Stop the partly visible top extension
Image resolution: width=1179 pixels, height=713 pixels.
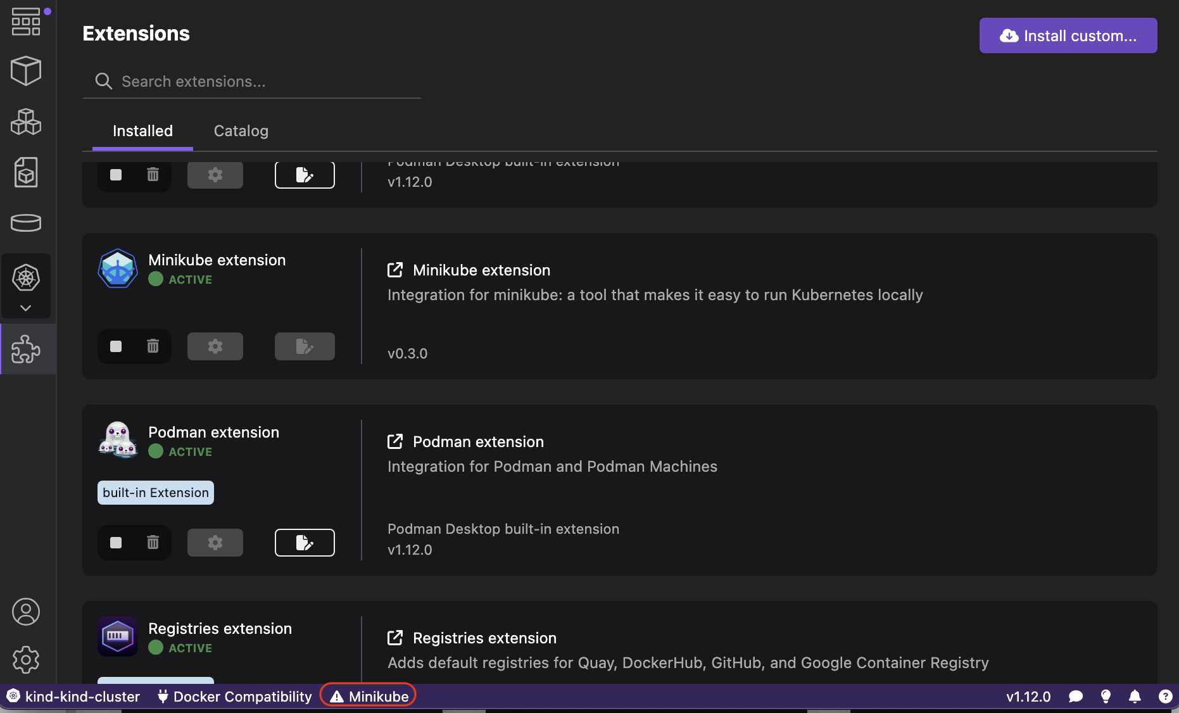(116, 175)
